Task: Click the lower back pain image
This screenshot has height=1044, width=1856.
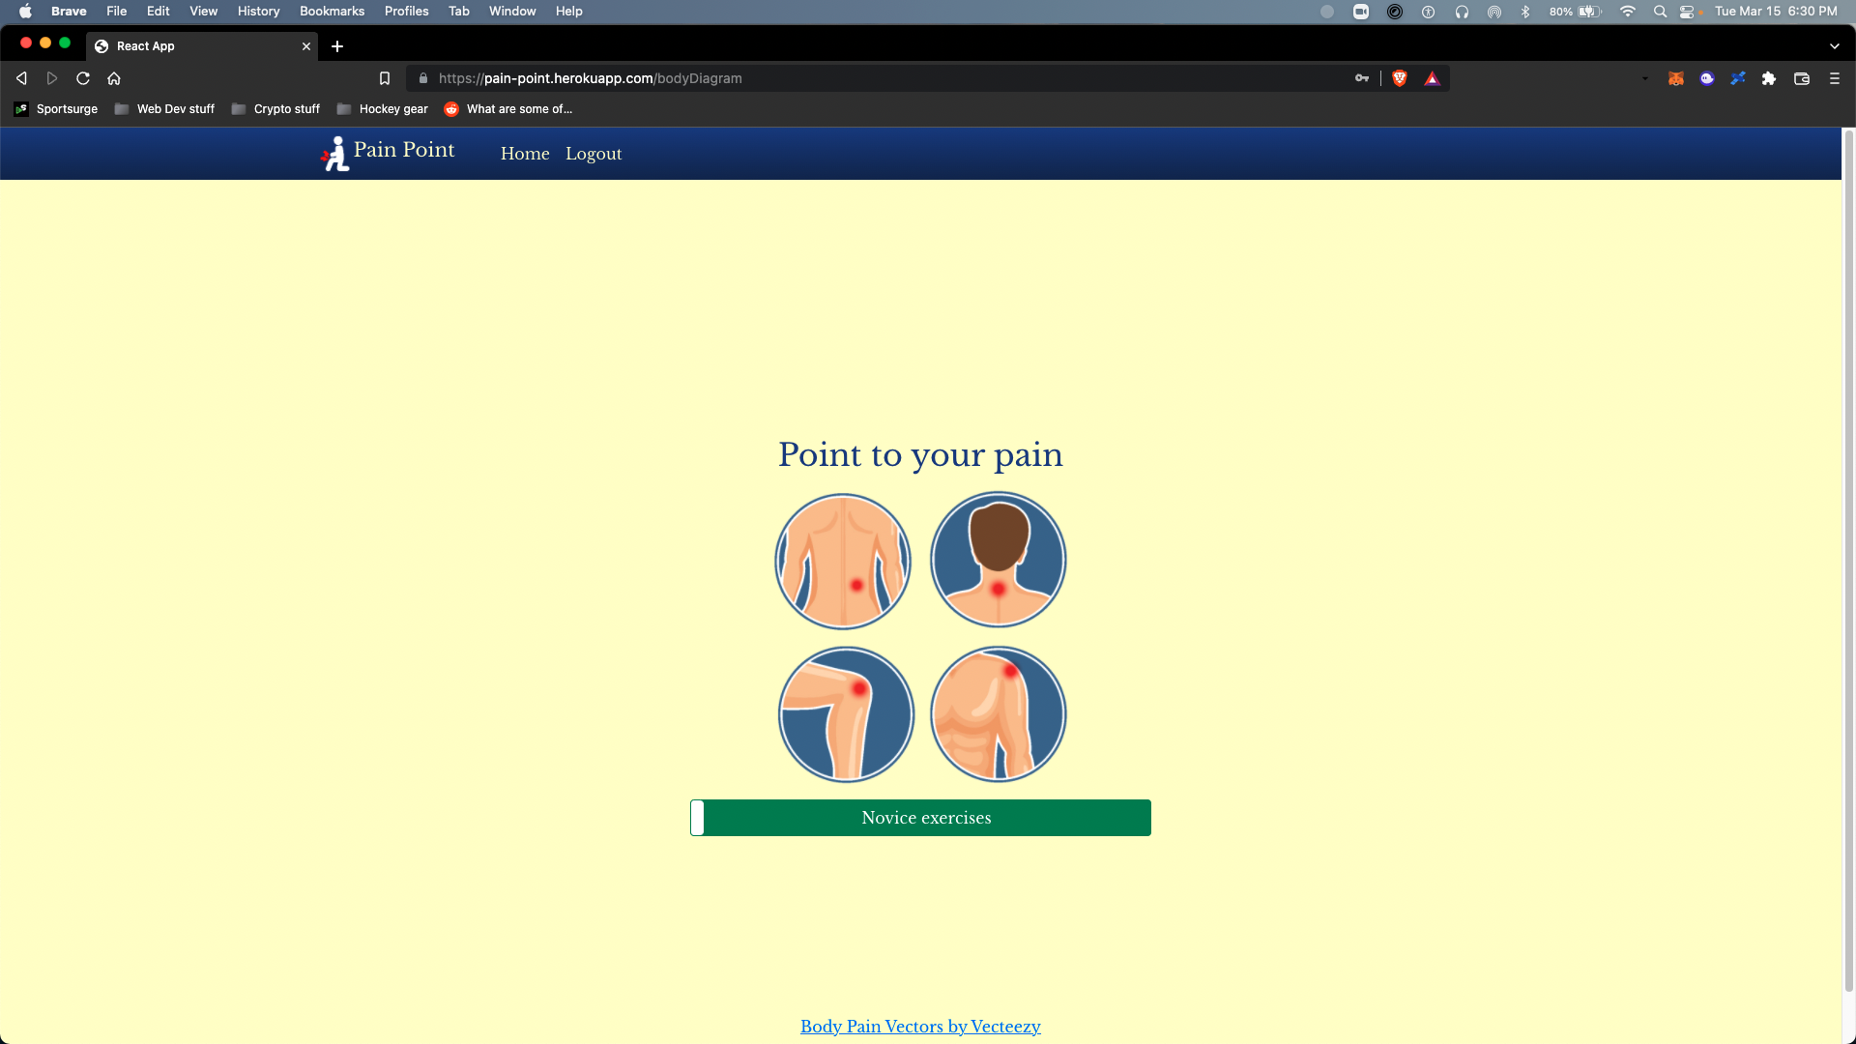Action: click(843, 562)
